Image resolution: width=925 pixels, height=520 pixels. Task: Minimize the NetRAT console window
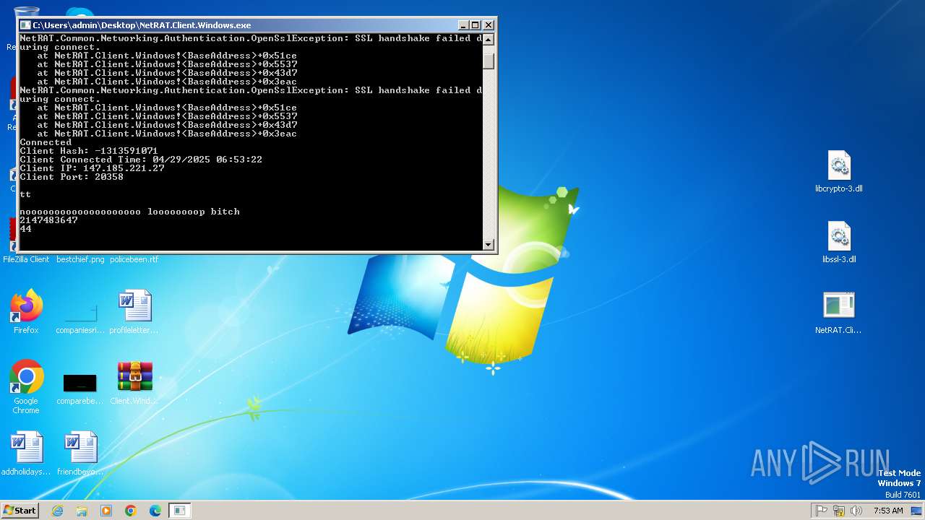coord(462,25)
